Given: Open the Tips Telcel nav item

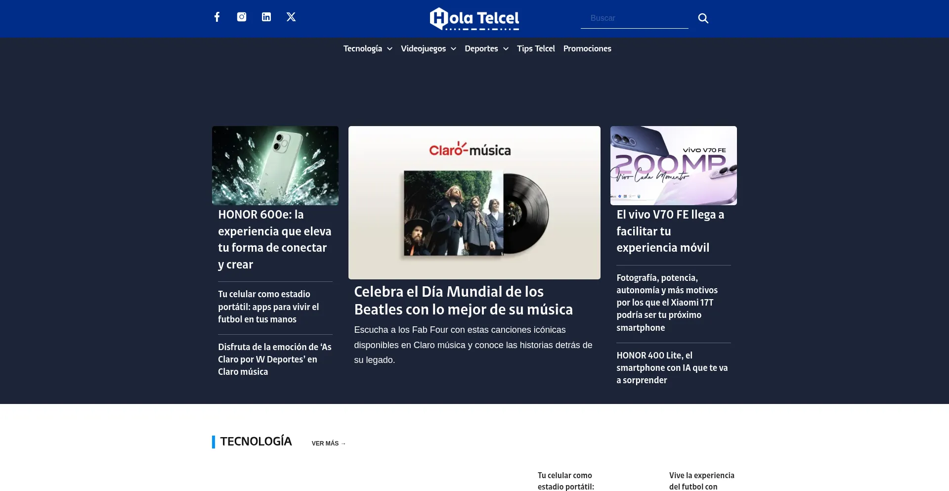Looking at the screenshot, I should click(x=536, y=48).
